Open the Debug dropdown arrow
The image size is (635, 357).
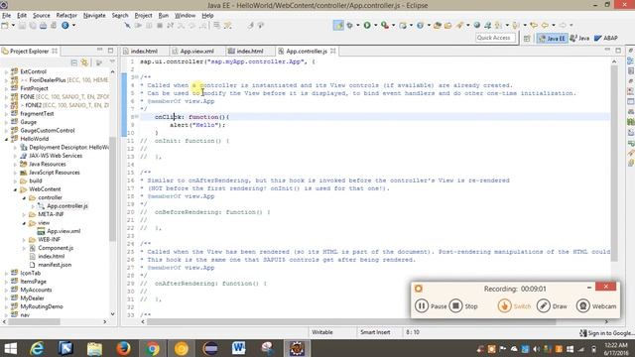coord(357,26)
